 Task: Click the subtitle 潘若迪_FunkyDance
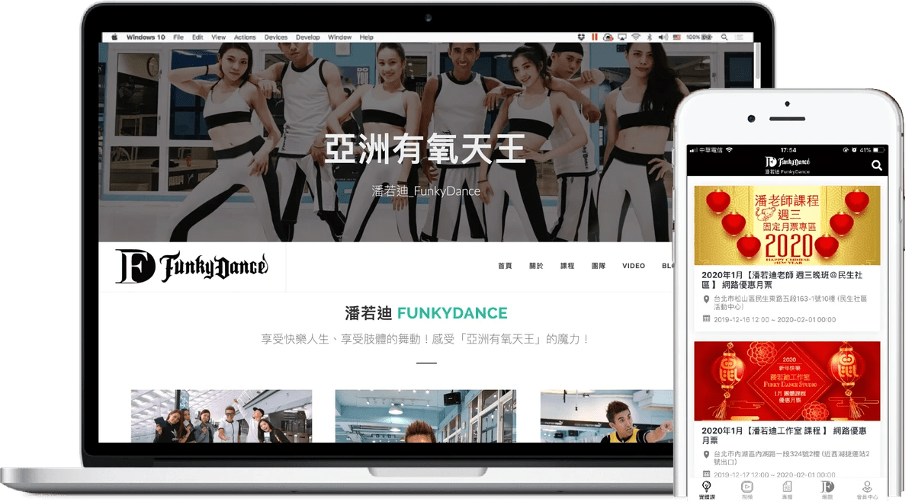(x=425, y=191)
